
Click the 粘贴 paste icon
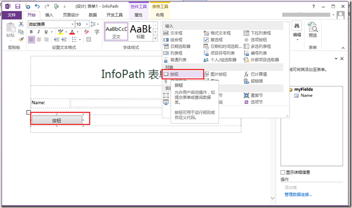tap(10, 28)
